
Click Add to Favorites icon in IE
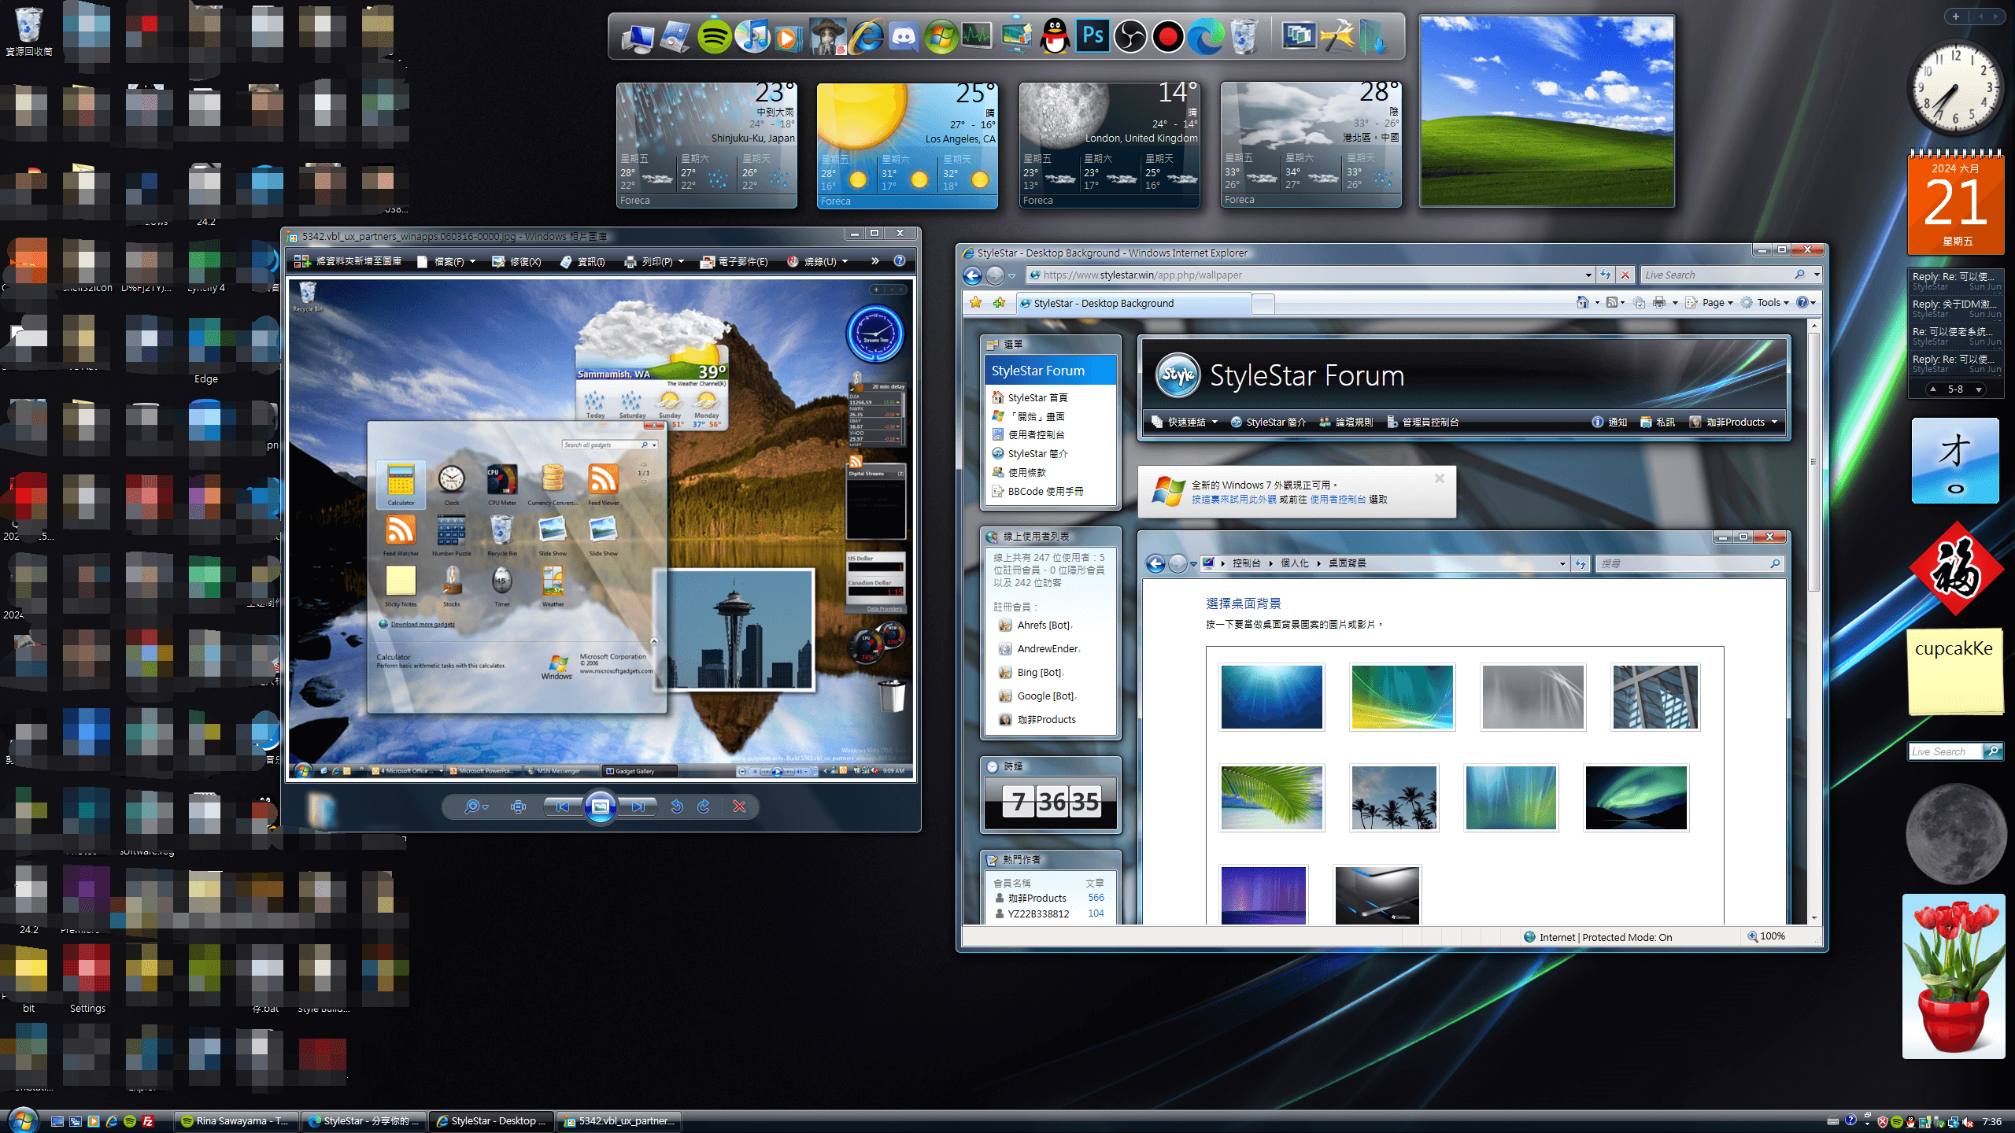(1000, 303)
